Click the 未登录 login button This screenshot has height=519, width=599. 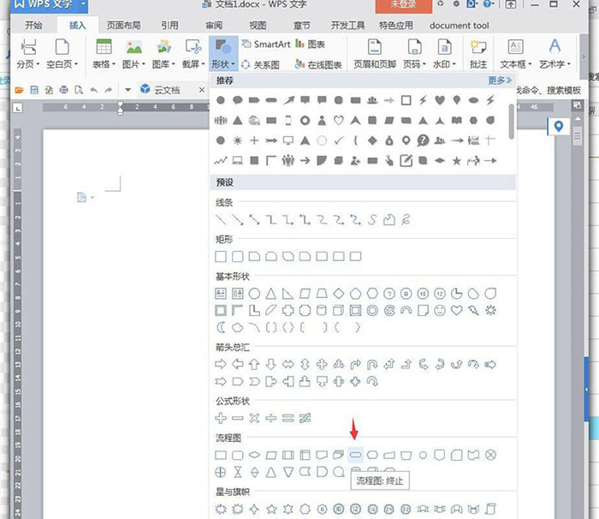(403, 5)
